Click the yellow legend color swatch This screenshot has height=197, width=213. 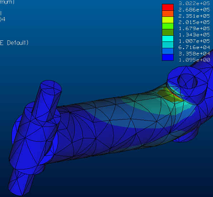[x=168, y=20]
